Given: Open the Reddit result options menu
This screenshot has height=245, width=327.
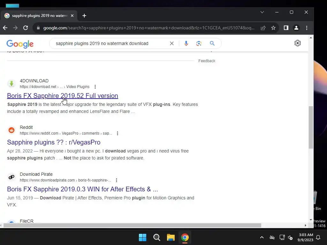Looking at the screenshot, I should tap(118, 133).
